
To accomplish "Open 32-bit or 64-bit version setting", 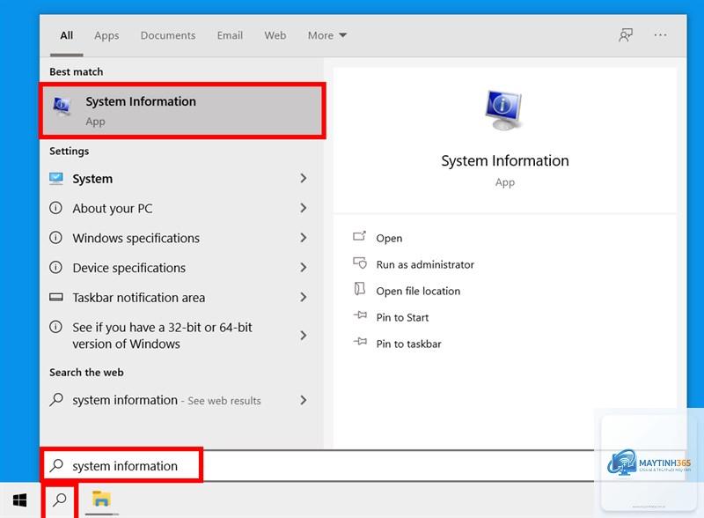I will [x=180, y=336].
